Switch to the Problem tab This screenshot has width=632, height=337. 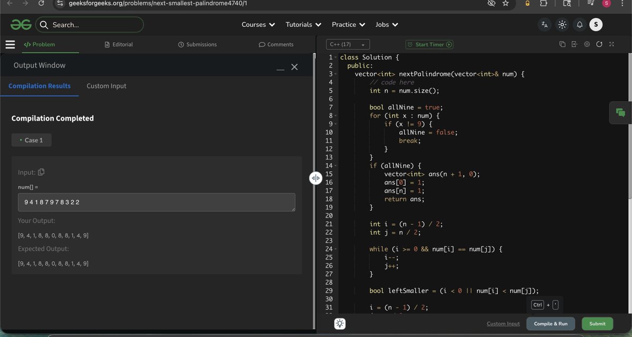pos(39,44)
